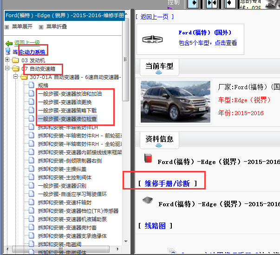Image resolution: width=280 pixels, height=255 pixels.
Task: Click the folder icon for 03 发动机
Action: (15, 60)
